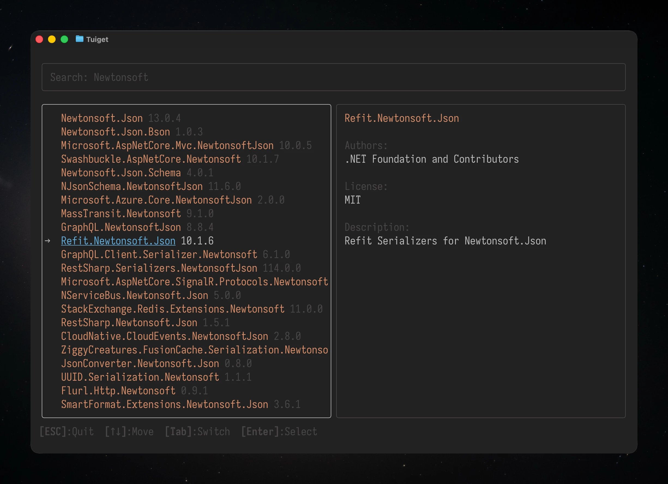Click the [ESC]:Quit hint in footer
This screenshot has height=484, width=668.
pyautogui.click(x=67, y=431)
